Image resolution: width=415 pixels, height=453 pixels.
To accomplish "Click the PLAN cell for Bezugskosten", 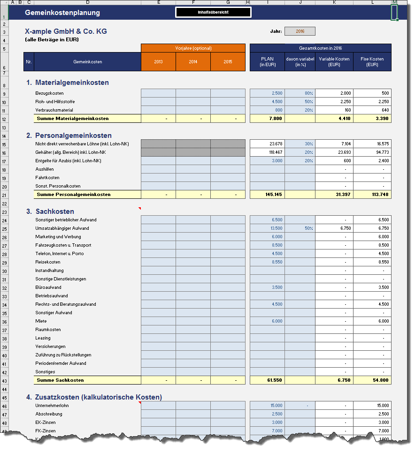I will point(267,93).
